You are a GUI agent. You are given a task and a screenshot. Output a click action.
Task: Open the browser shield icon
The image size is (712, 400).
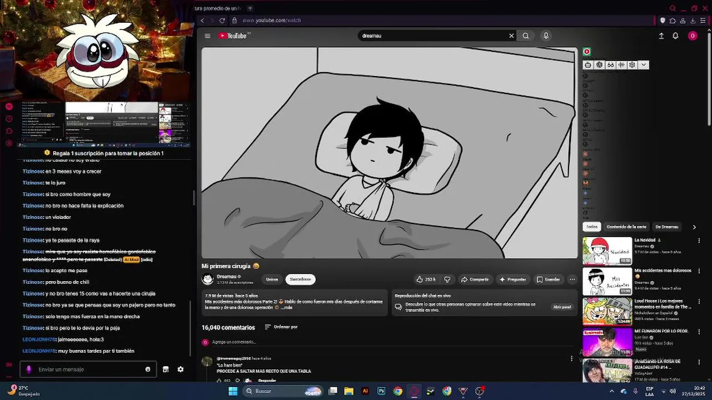663,21
